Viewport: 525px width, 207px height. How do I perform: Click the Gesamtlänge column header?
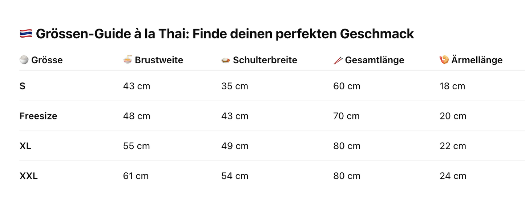point(375,60)
